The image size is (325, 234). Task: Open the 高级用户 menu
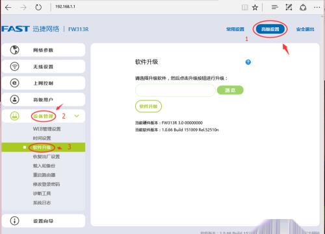pyautogui.click(x=44, y=99)
